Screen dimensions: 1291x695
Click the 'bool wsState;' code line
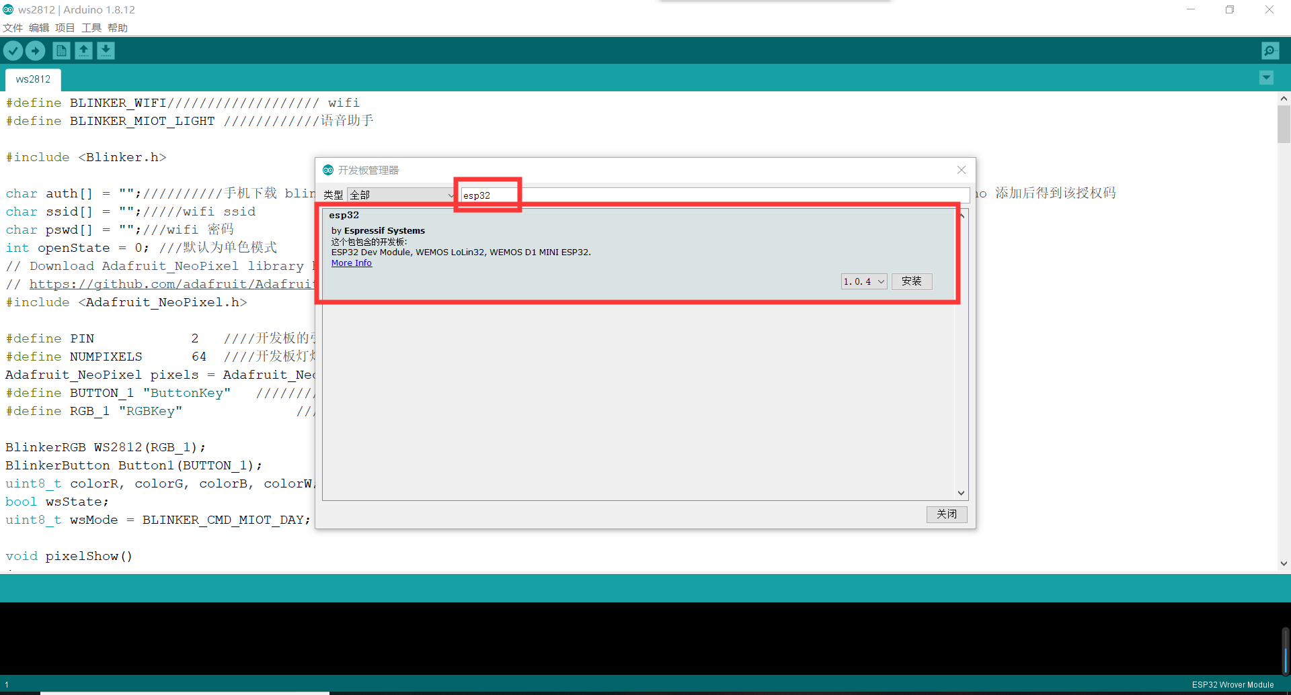point(56,502)
